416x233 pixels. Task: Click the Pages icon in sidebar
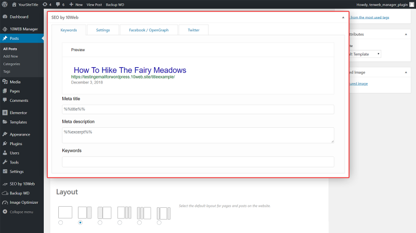point(5,91)
